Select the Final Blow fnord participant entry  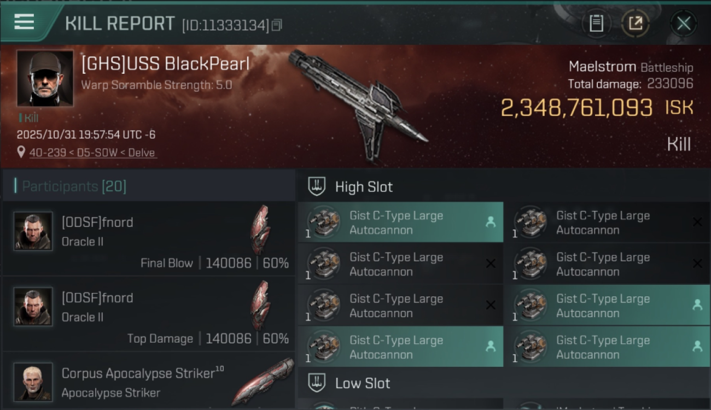tap(149, 239)
